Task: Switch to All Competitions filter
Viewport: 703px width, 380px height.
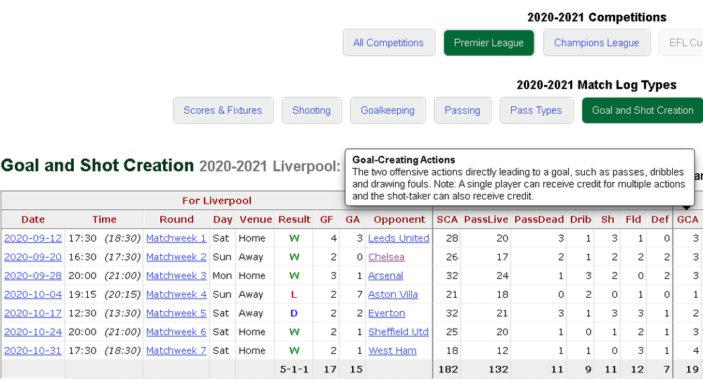Action: (x=389, y=43)
